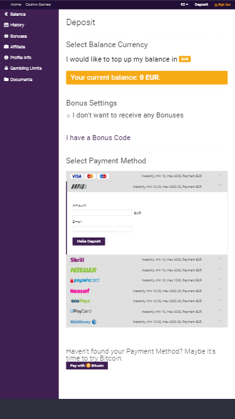Open the Balance section with euro icon

coord(15,14)
